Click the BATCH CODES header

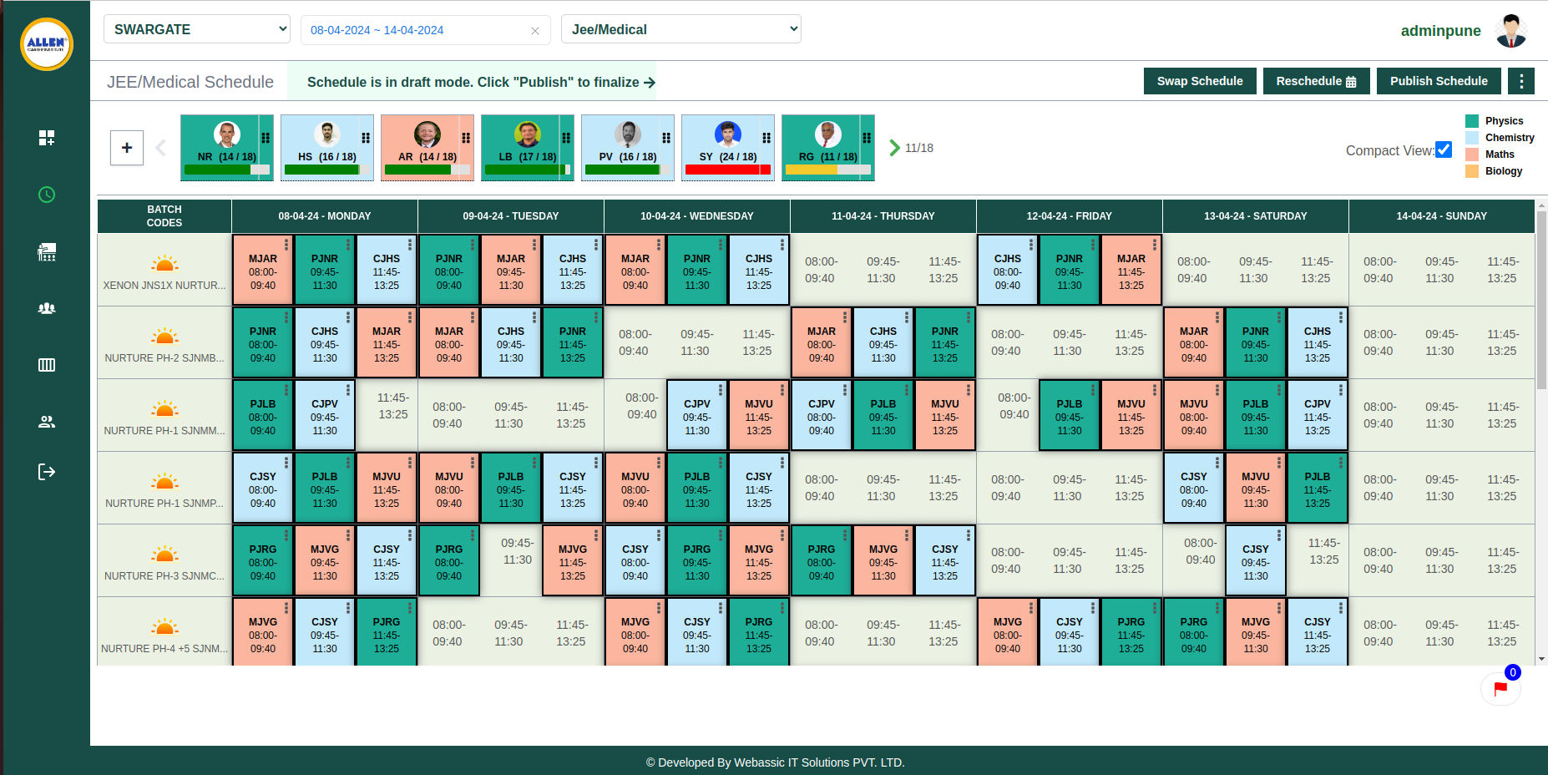(164, 216)
